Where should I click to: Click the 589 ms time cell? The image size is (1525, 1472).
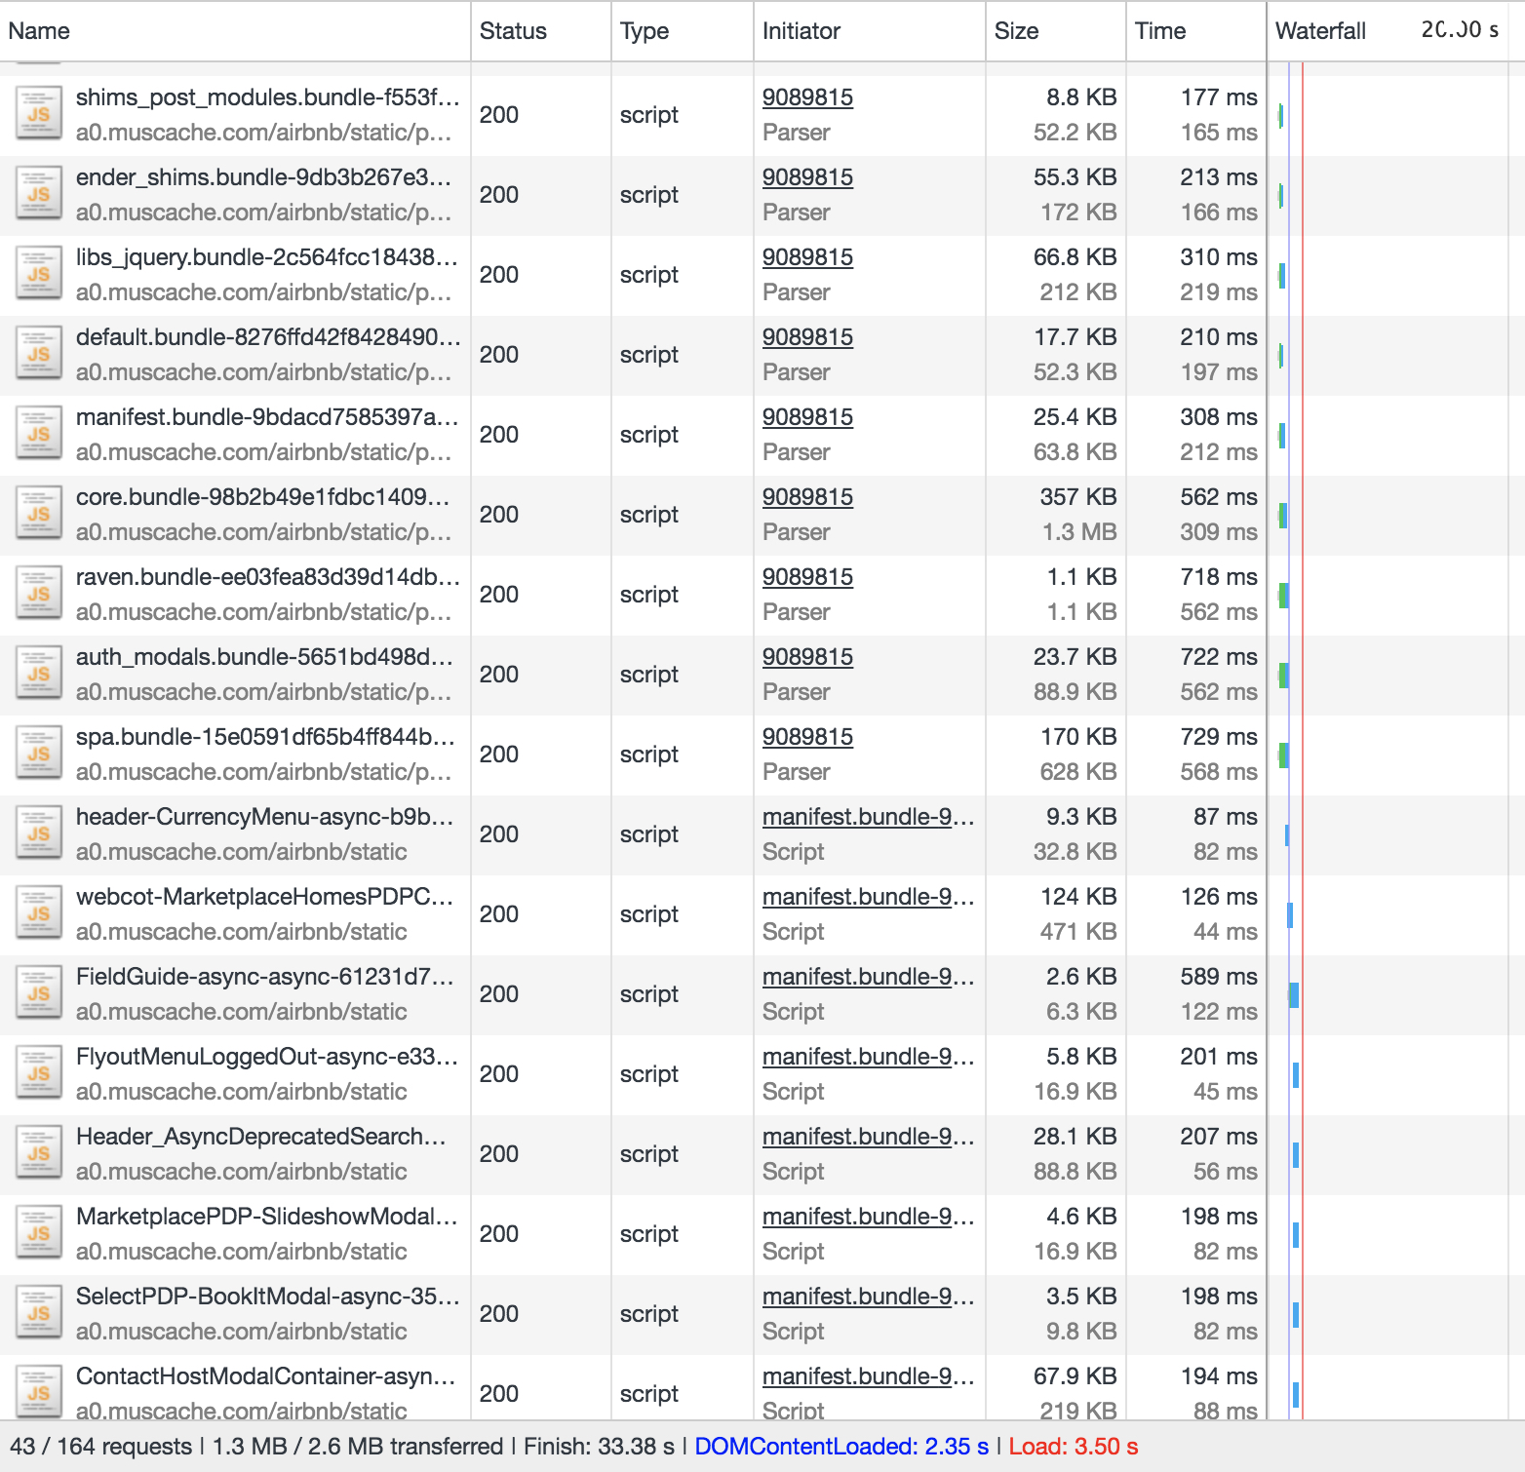tap(1219, 977)
